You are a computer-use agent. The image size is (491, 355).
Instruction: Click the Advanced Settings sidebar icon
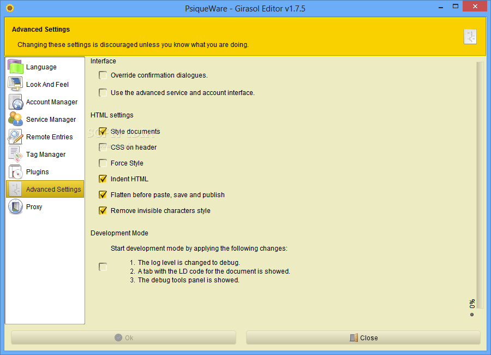[15, 189]
